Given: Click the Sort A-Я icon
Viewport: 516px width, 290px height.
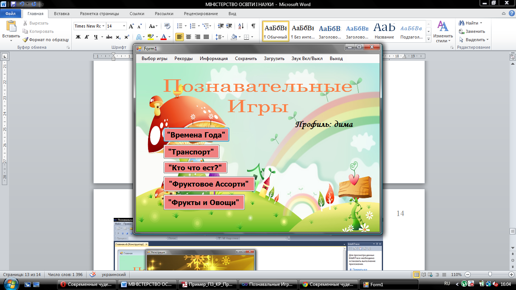Looking at the screenshot, I should (241, 26).
